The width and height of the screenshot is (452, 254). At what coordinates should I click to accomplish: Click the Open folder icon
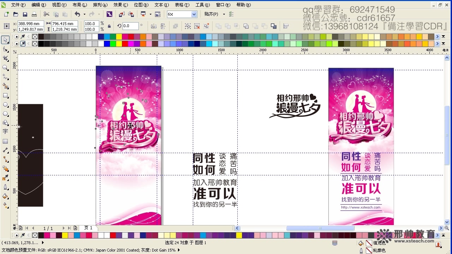click(x=16, y=14)
